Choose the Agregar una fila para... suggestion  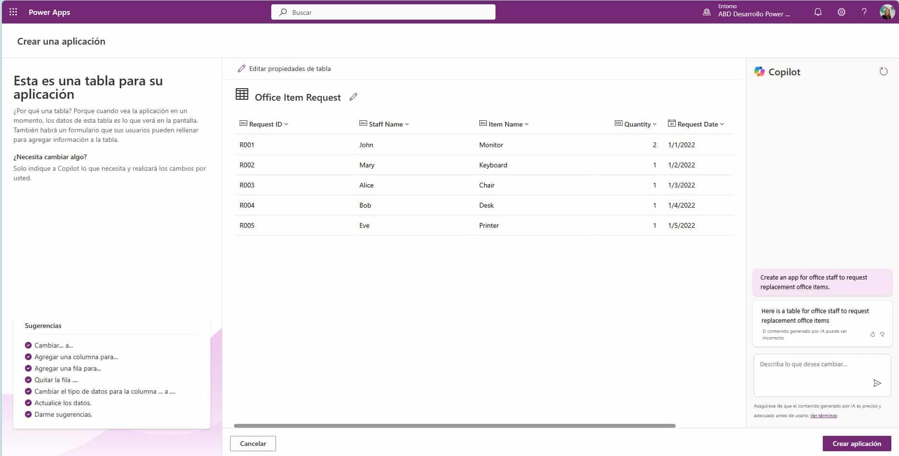point(68,368)
